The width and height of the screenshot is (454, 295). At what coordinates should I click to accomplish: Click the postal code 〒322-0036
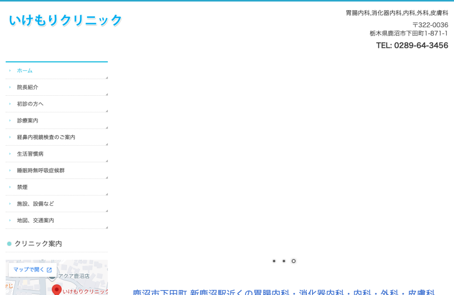[x=430, y=25]
